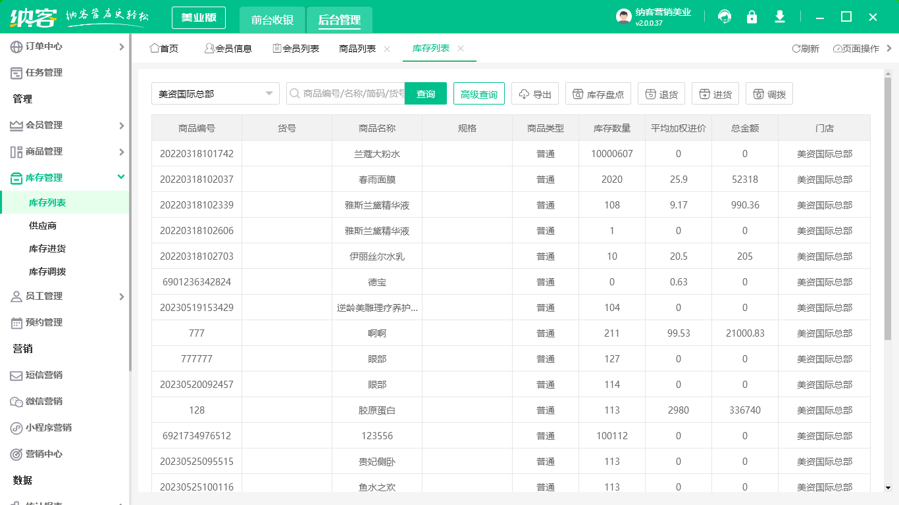Open 短信营销 in the sidebar
899x505 pixels.
[x=44, y=375]
